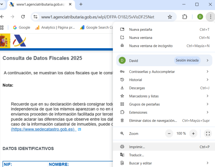The height and width of the screenshot is (167, 215).
Task: Increase zoom with the plus button
Action: (x=193, y=133)
